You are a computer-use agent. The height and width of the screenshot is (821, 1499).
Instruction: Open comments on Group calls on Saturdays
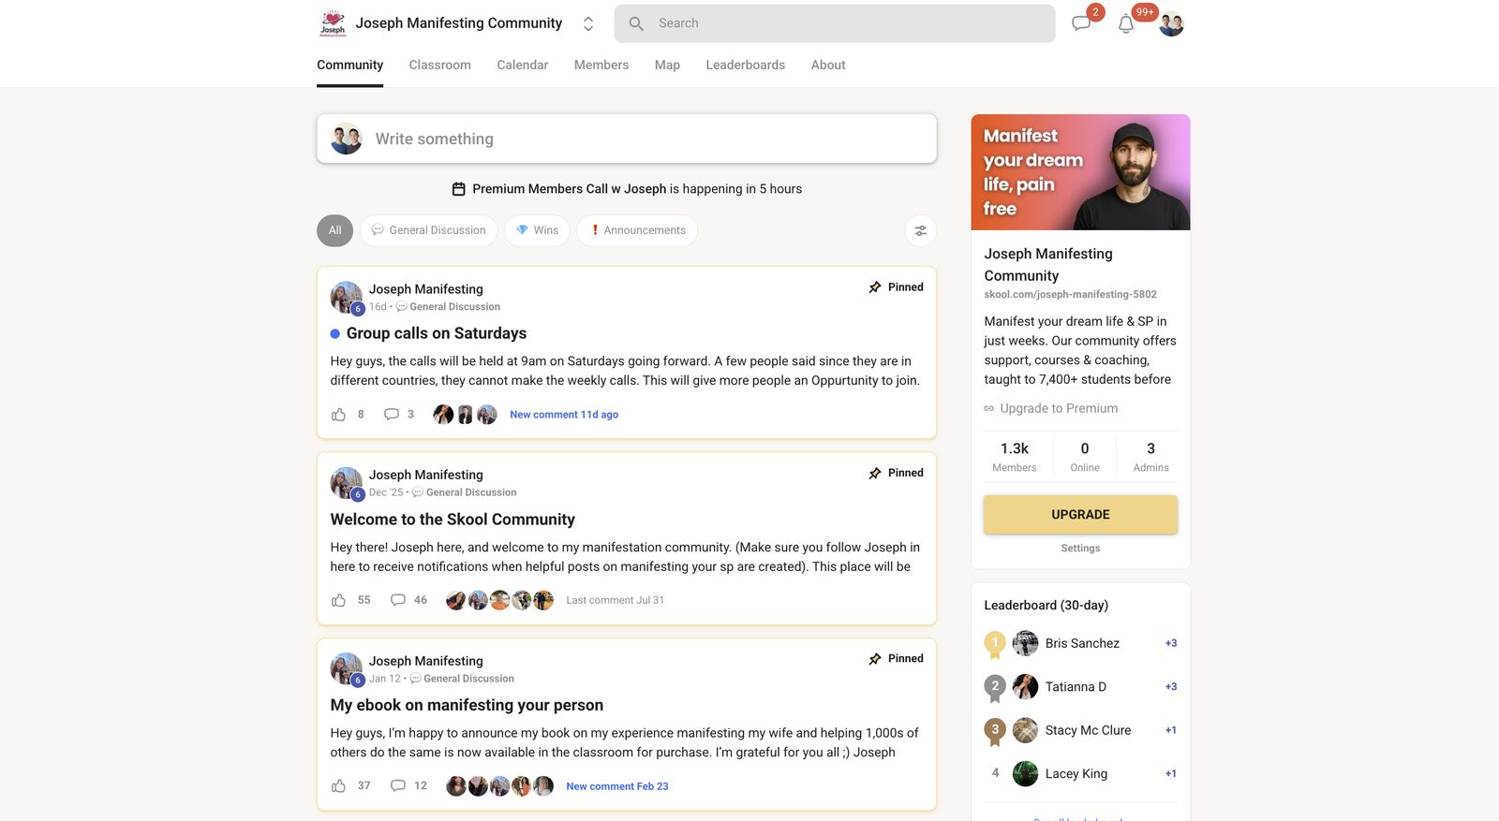(x=392, y=414)
